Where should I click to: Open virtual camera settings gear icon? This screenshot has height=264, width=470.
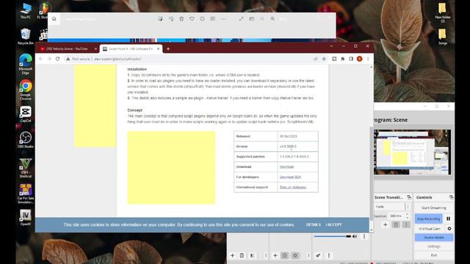click(449, 229)
